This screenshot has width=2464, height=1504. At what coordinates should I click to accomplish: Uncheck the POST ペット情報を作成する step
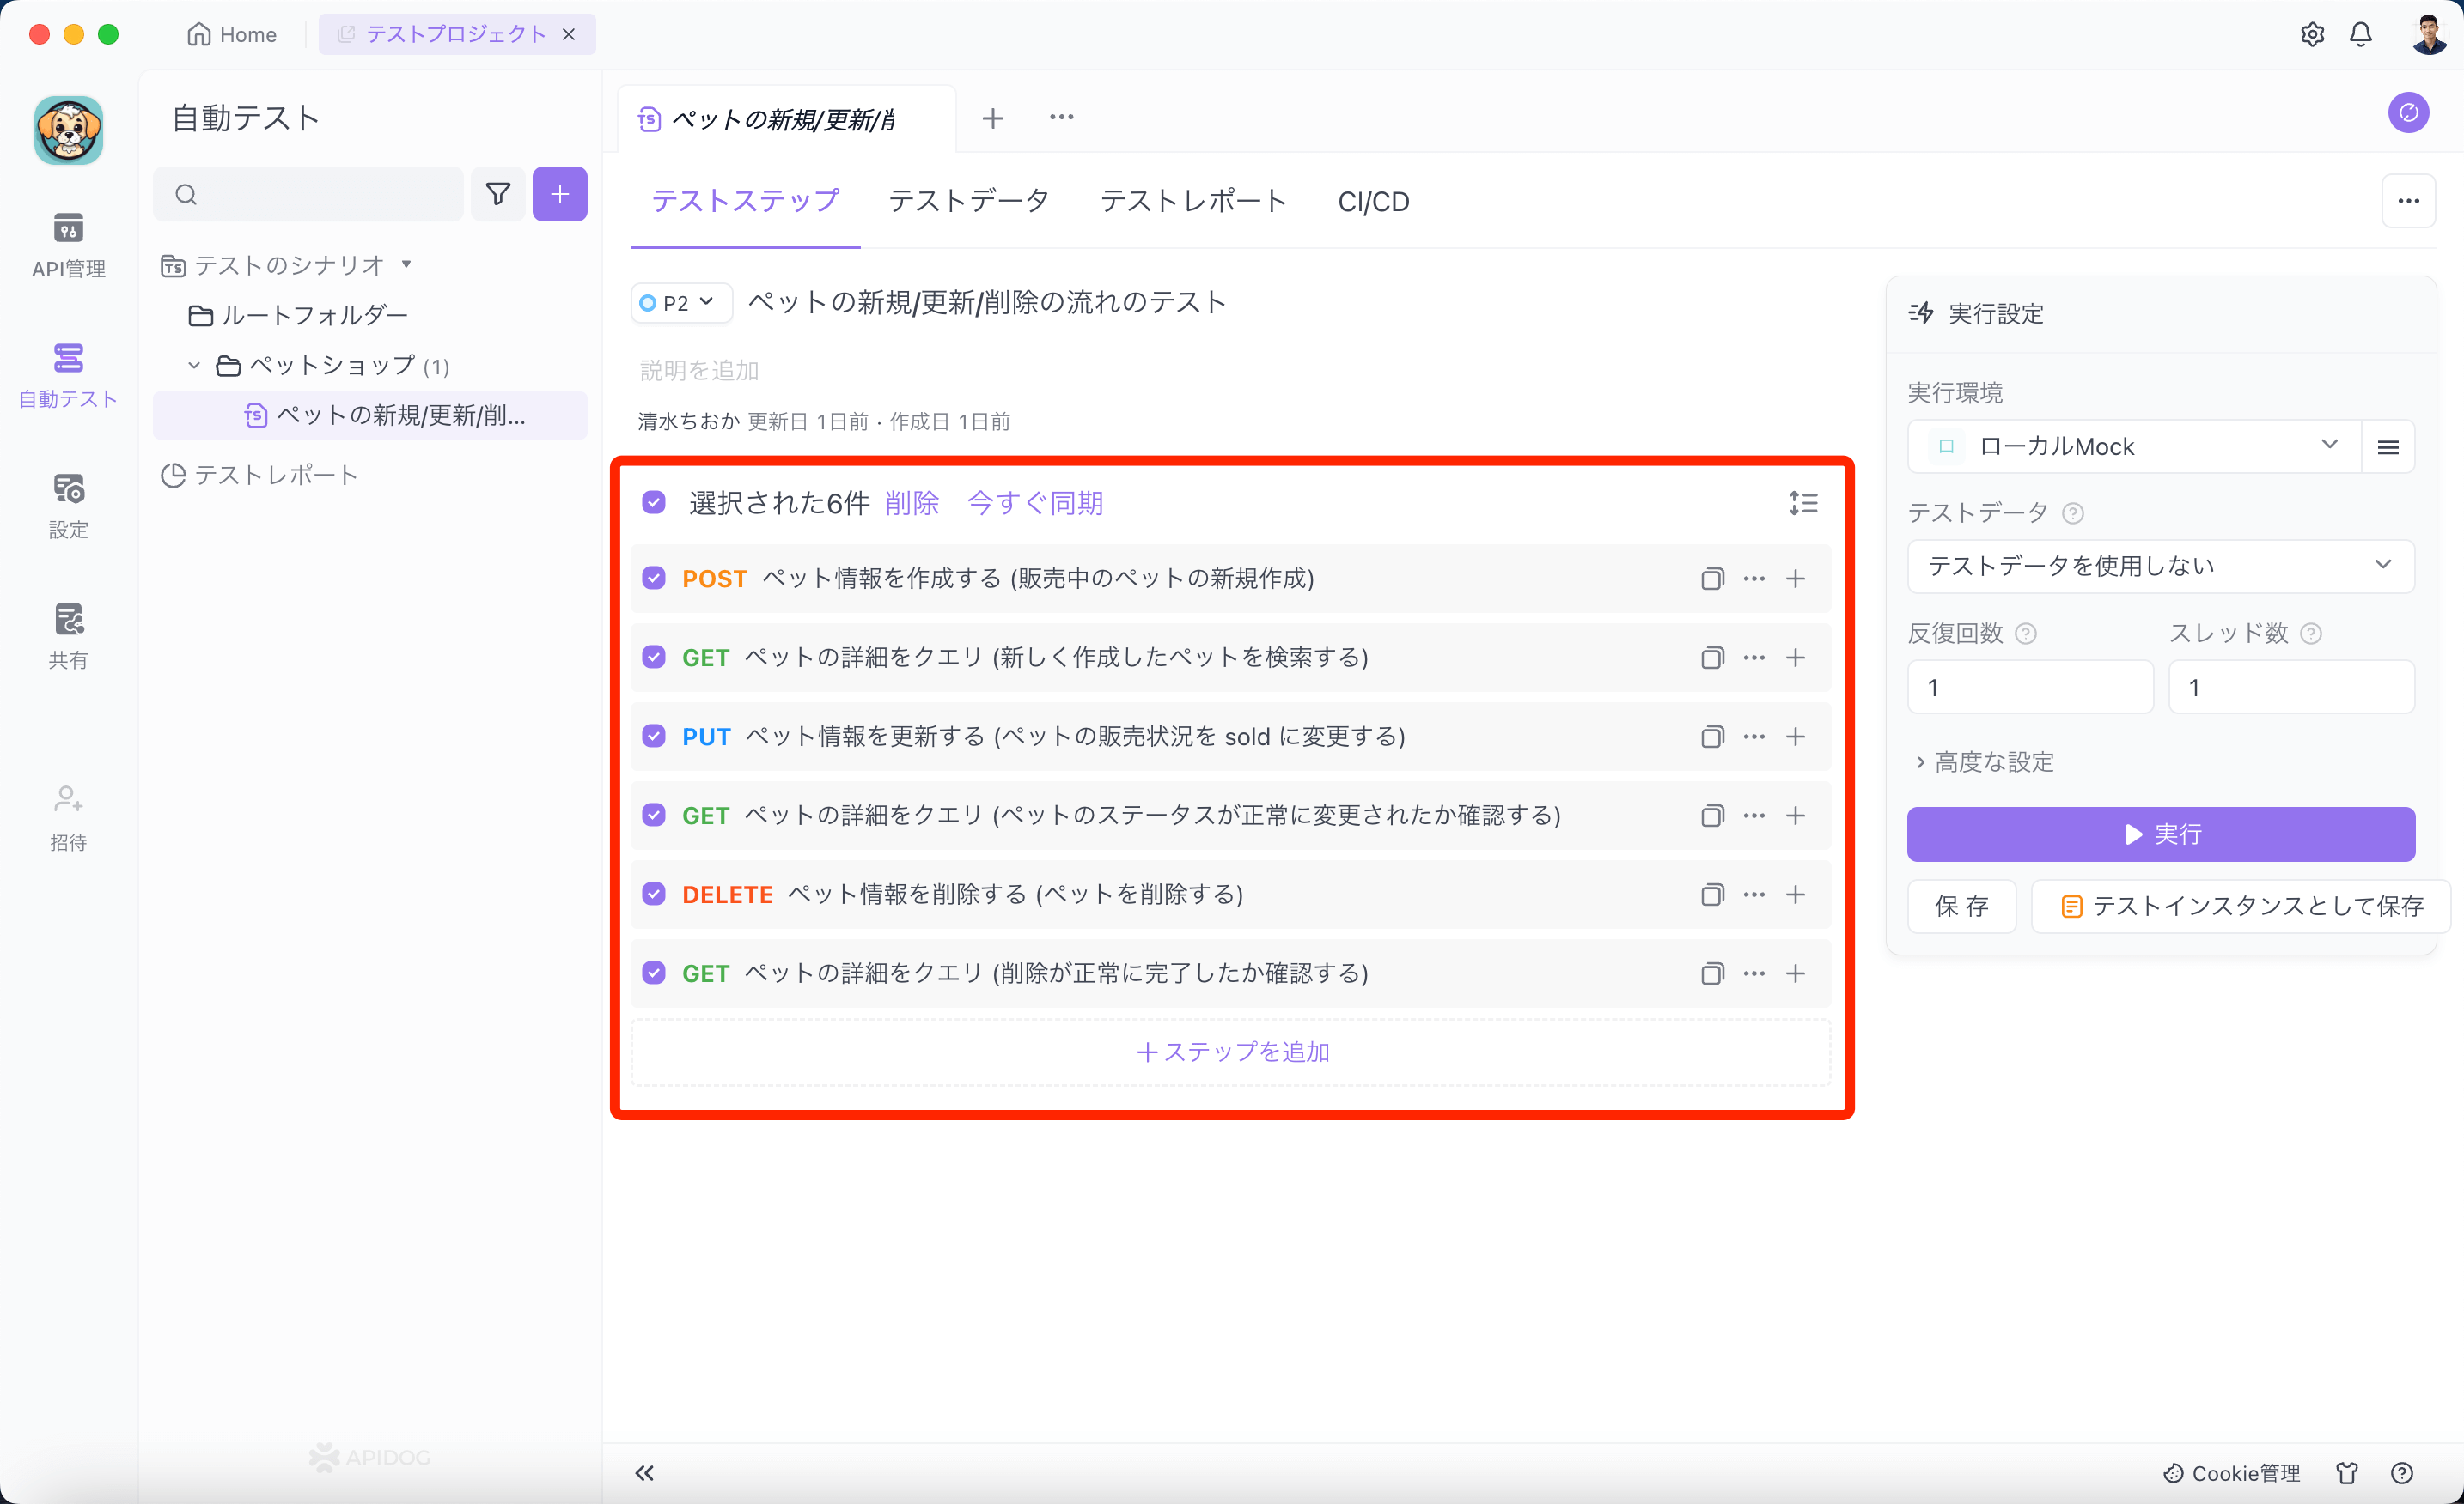click(653, 578)
